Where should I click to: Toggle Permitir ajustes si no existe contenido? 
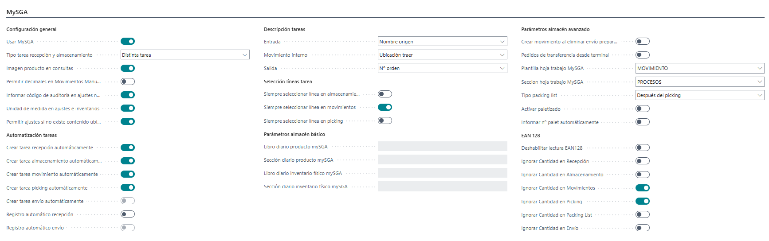coord(128,121)
